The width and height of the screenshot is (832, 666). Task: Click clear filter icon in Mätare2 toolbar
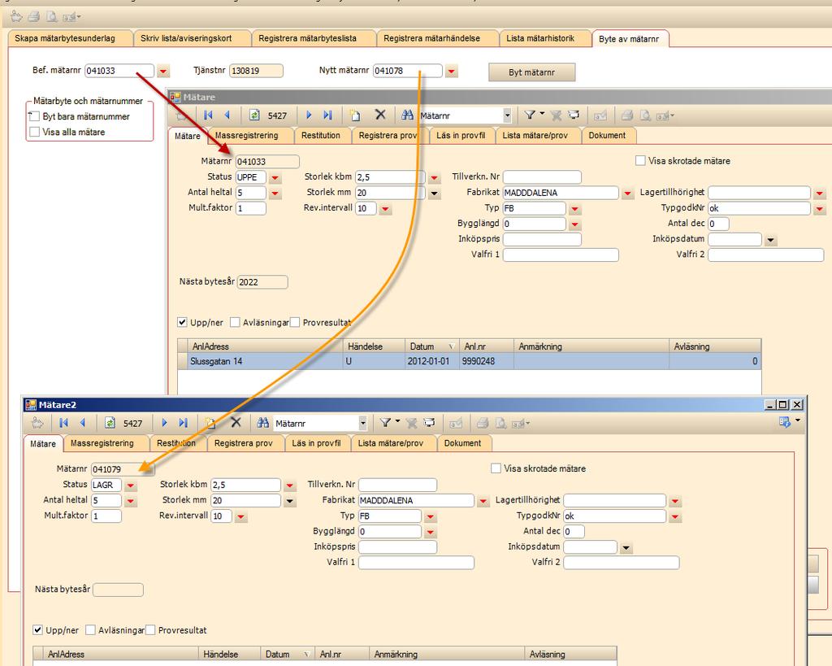click(x=411, y=424)
